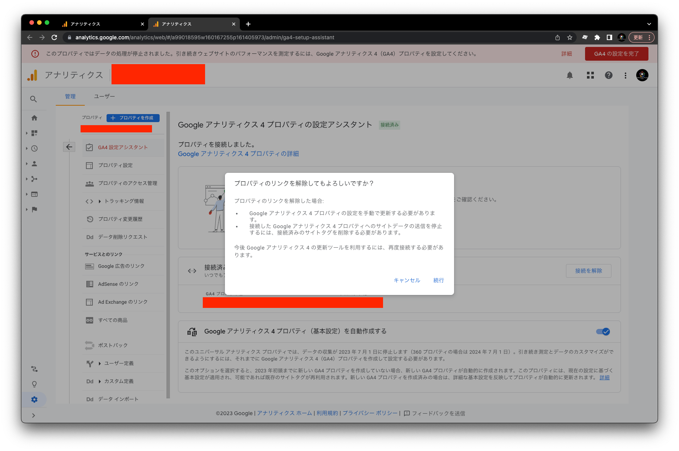Open プロパティ変更履歴 menu item
This screenshot has height=451, width=679.
(123, 219)
